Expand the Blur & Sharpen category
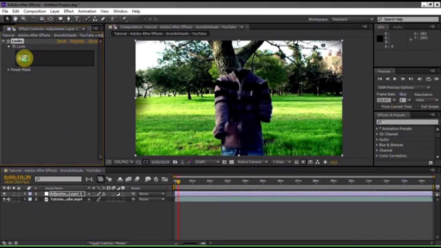441x248 pixels. pyautogui.click(x=377, y=145)
